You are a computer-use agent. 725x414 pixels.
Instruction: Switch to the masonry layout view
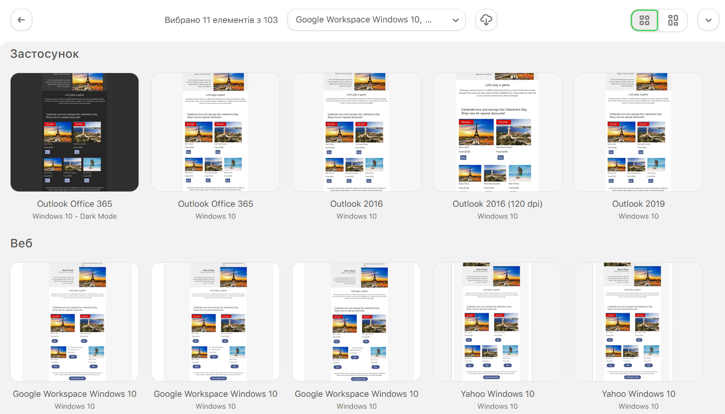click(x=673, y=20)
